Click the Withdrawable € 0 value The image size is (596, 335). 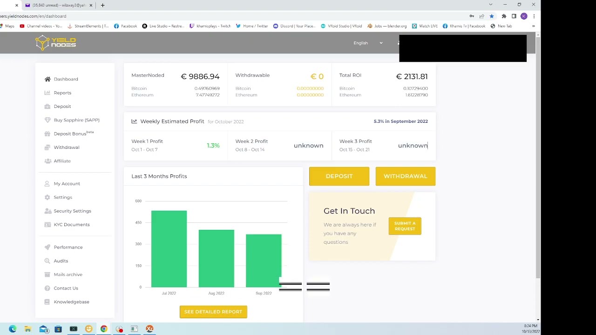coord(317,76)
